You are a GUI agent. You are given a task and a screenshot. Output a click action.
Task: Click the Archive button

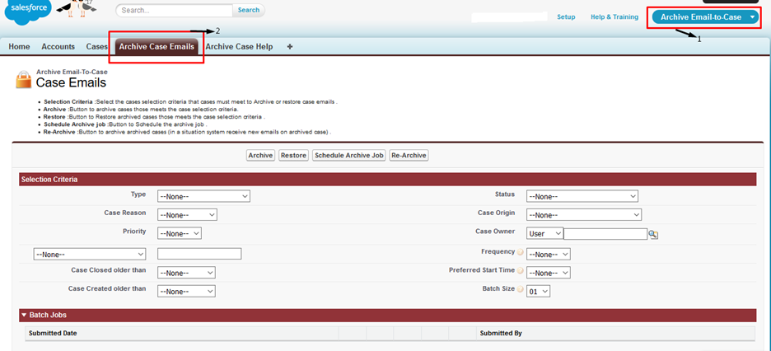260,156
